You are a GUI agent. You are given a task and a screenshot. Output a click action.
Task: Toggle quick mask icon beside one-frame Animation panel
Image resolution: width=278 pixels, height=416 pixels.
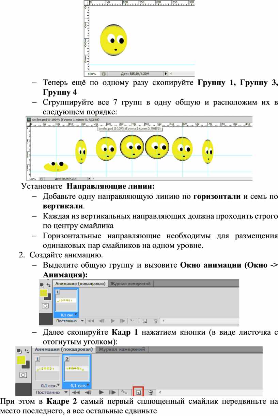tap(45, 306)
